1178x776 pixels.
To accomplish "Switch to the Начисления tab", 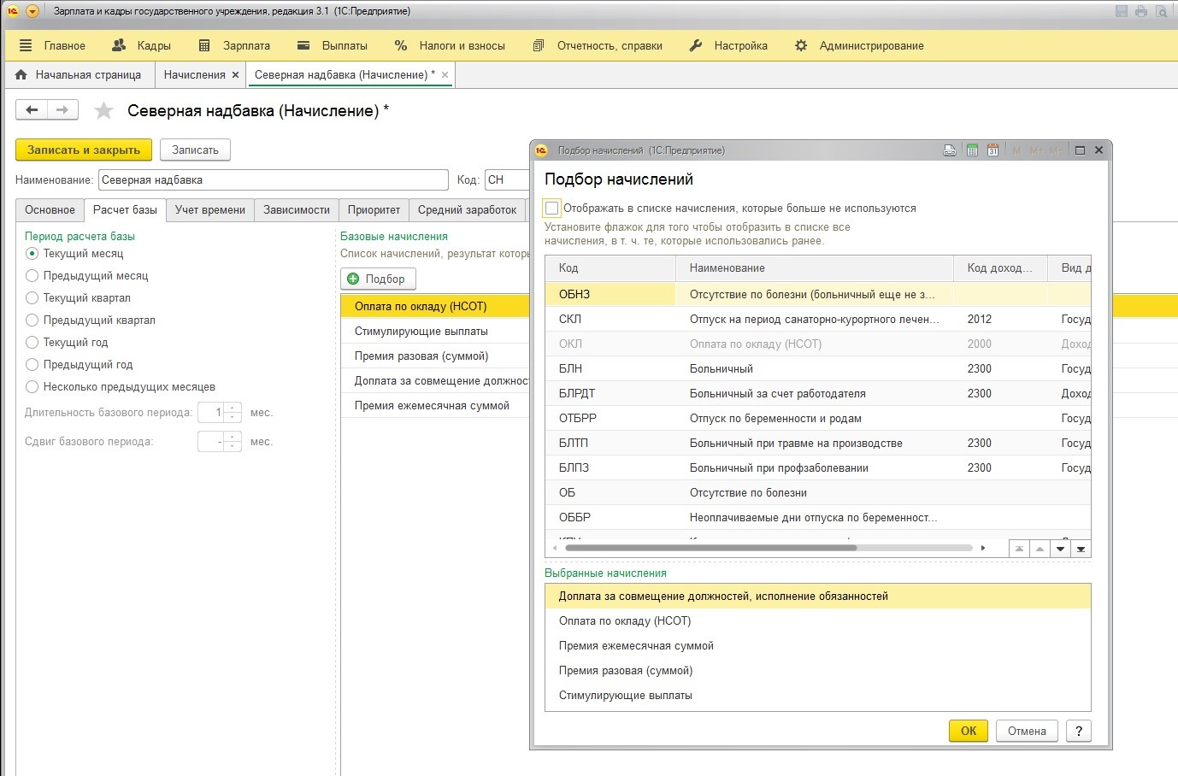I will tap(194, 75).
